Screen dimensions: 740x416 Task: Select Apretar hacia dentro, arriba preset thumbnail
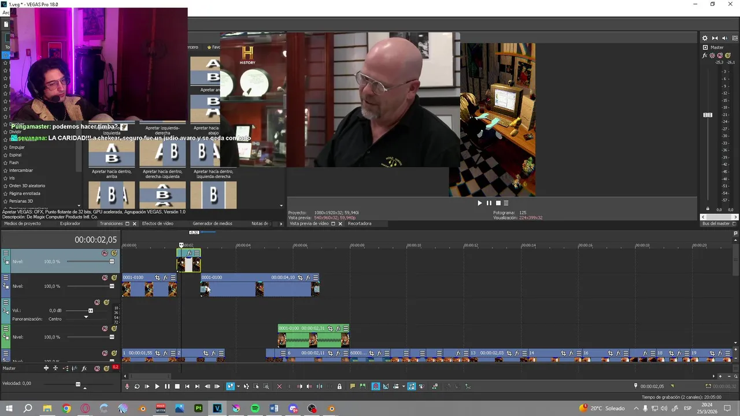(x=112, y=154)
